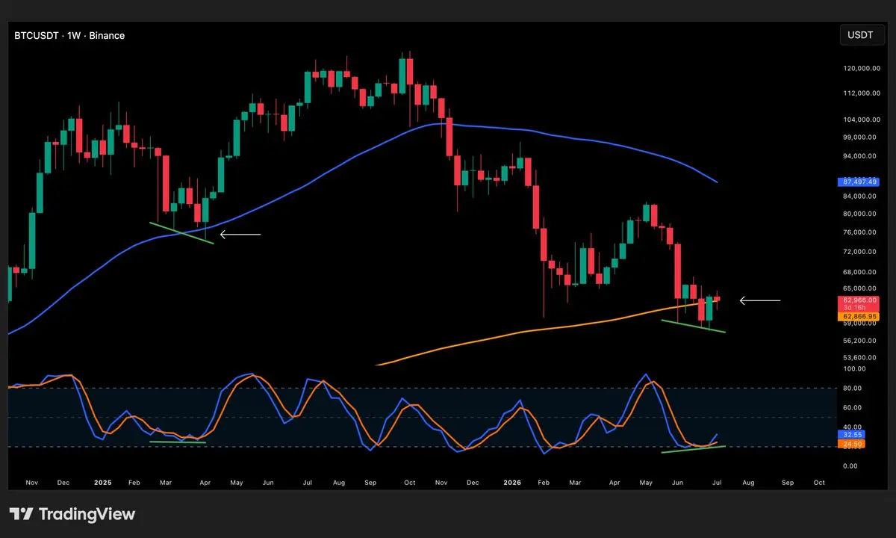Viewport: 896px width, 538px height.
Task: Click the 99,000.00 price axis label
Action: point(861,137)
